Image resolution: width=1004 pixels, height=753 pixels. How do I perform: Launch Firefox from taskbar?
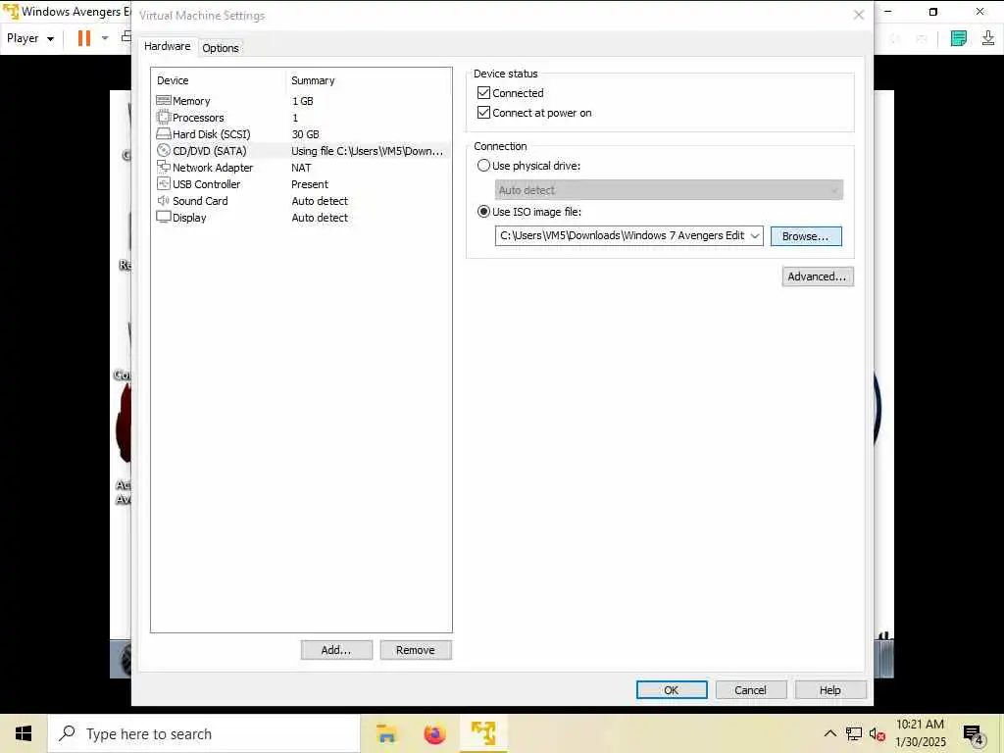(x=434, y=733)
